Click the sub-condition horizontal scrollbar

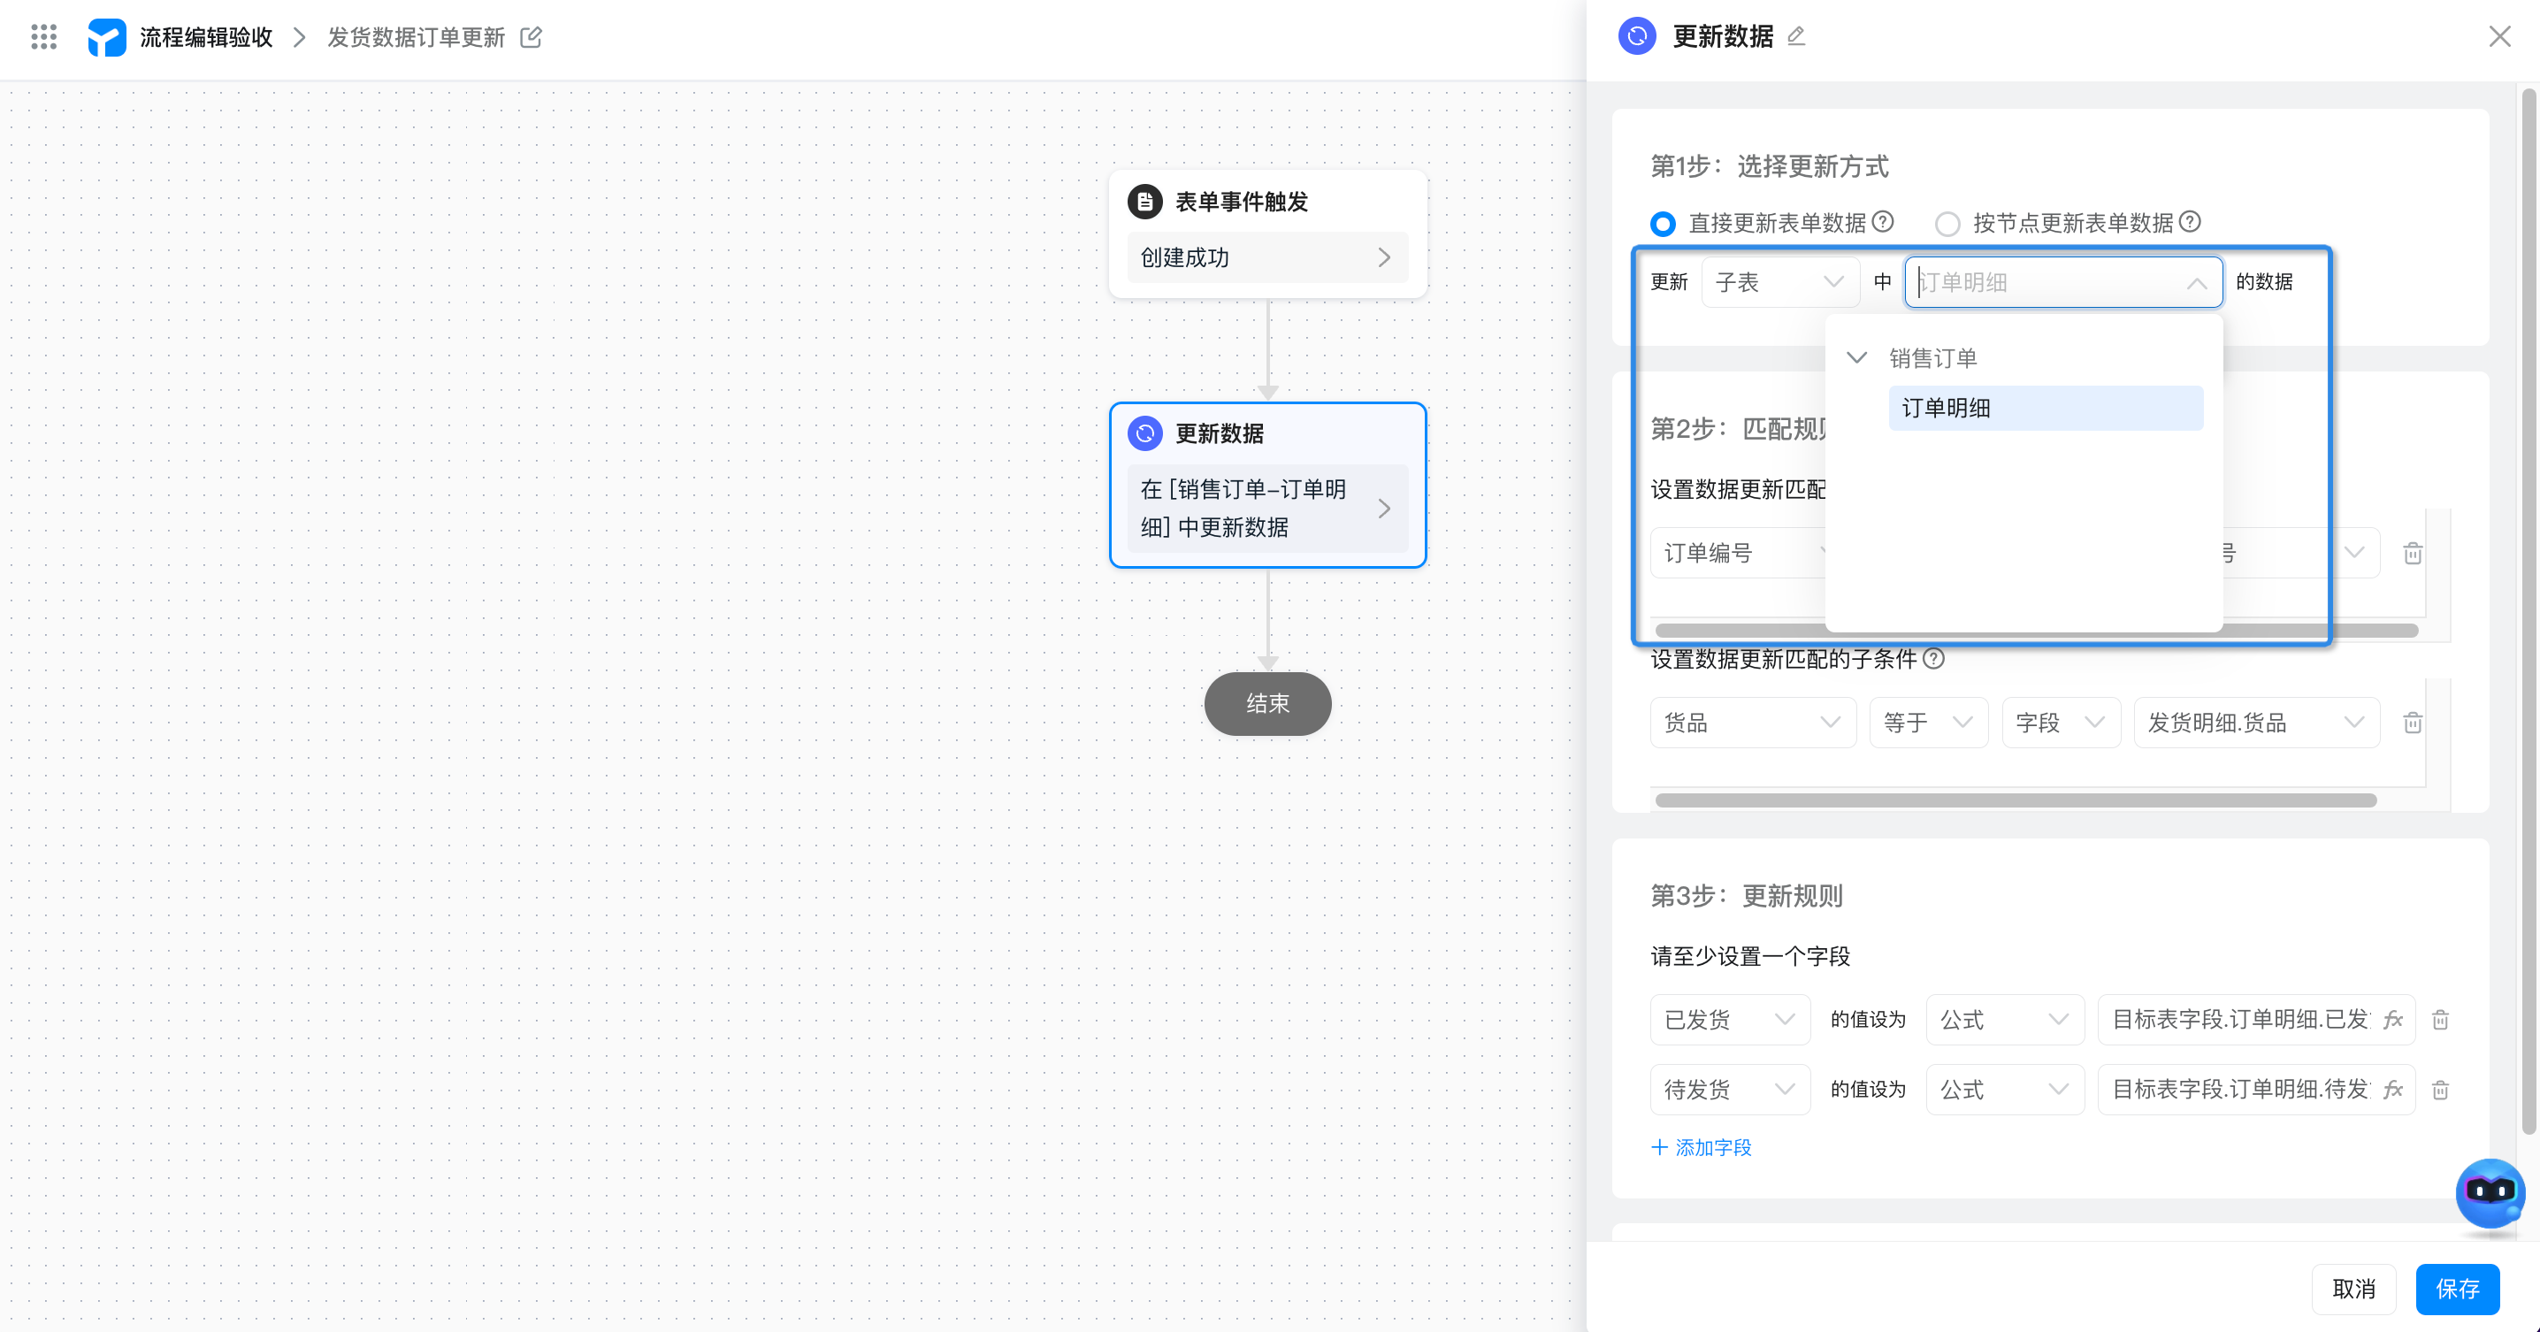point(2016,800)
